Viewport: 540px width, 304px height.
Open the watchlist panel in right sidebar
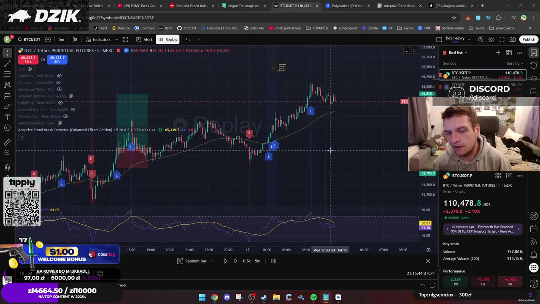point(534,53)
